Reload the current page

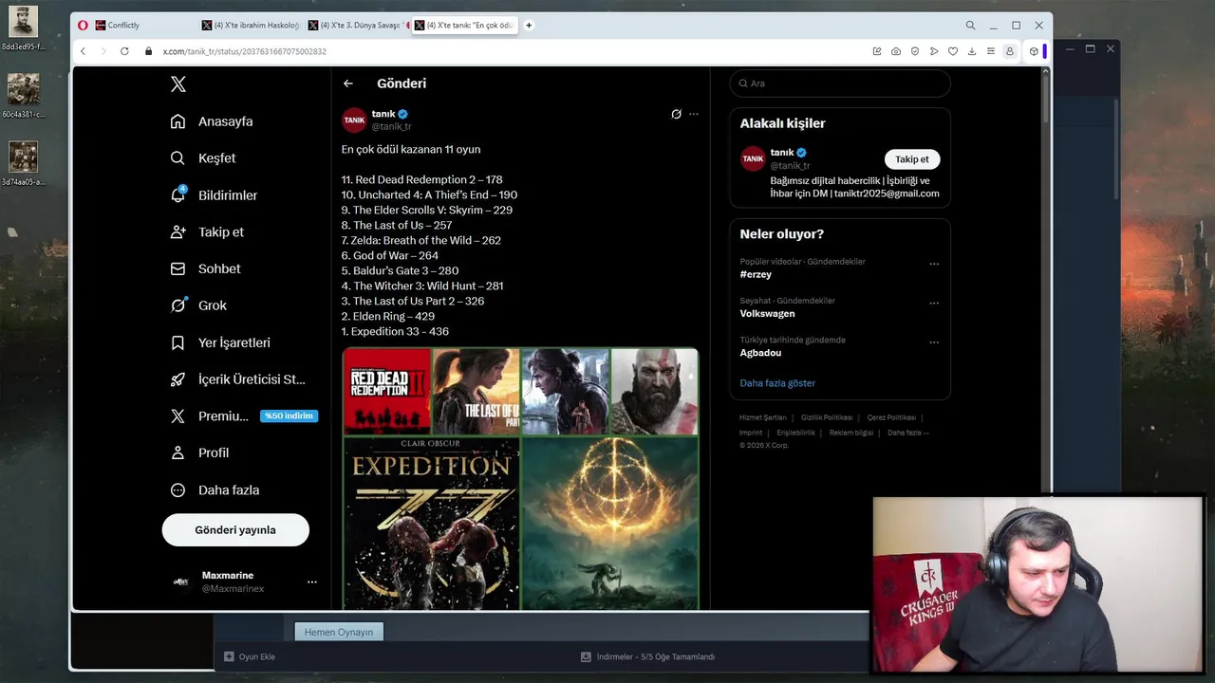[124, 51]
